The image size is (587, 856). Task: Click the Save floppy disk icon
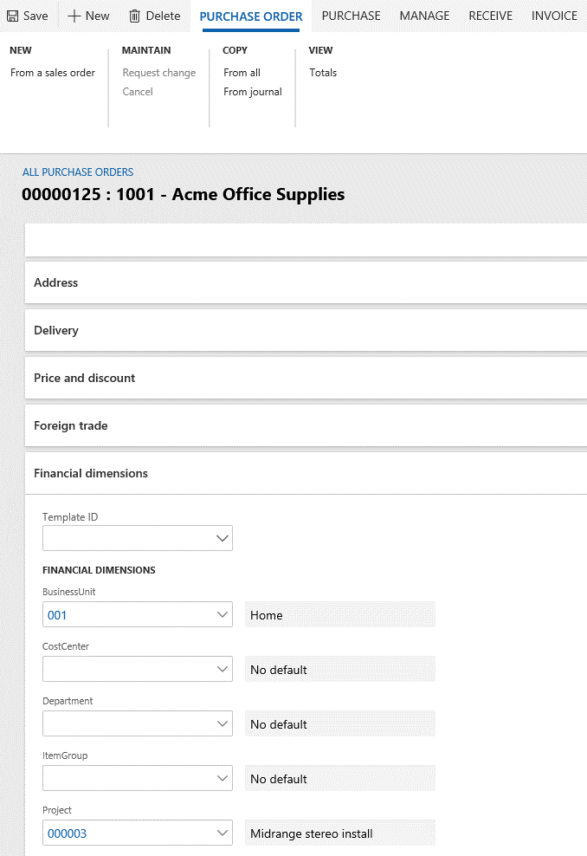pyautogui.click(x=12, y=16)
